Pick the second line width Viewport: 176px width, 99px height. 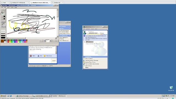3,34
